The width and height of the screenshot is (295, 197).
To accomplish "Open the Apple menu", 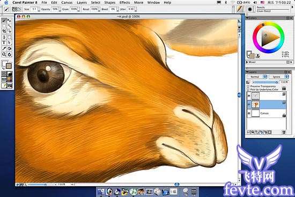I will coord(6,3).
